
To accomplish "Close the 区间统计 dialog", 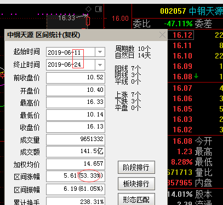I will pos(162,35).
